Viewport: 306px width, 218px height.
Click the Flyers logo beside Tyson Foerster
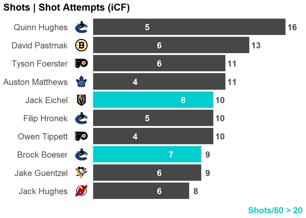(x=81, y=64)
